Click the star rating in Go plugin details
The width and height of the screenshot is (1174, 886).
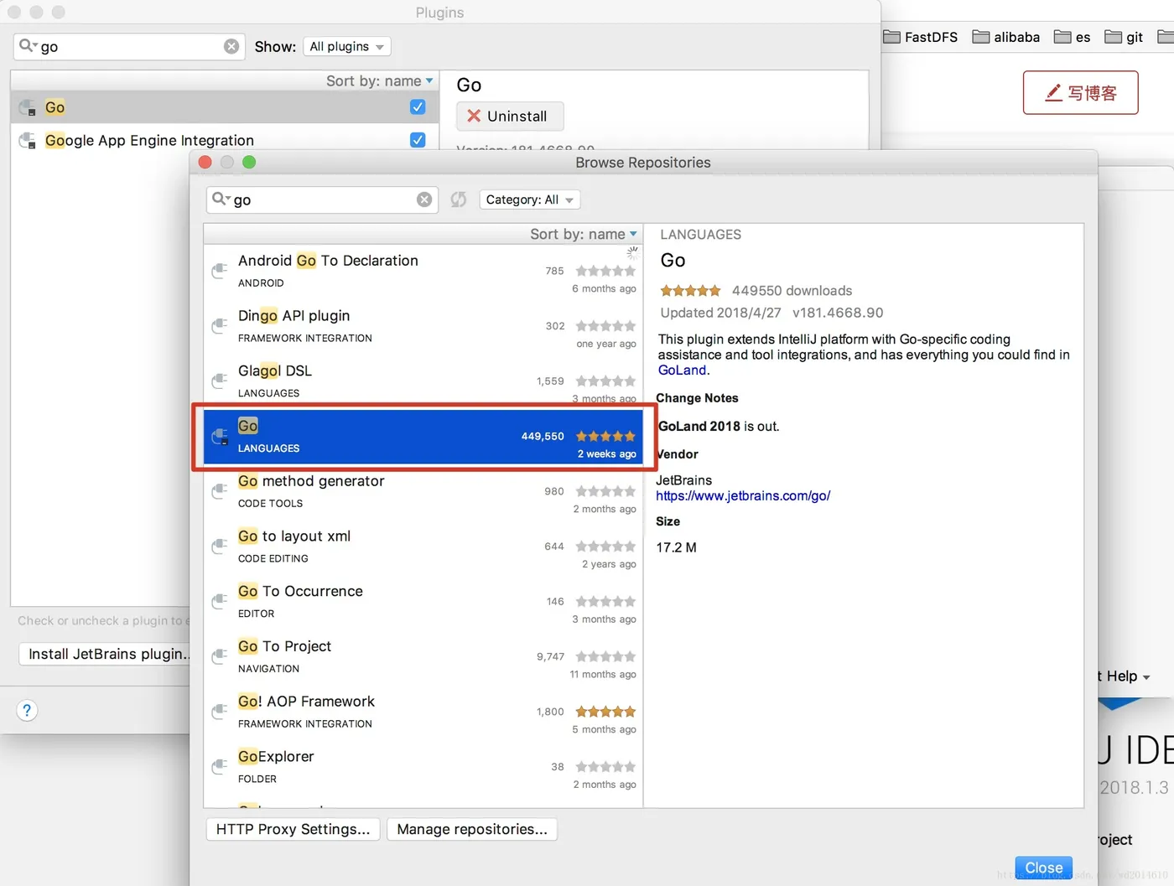tap(690, 291)
